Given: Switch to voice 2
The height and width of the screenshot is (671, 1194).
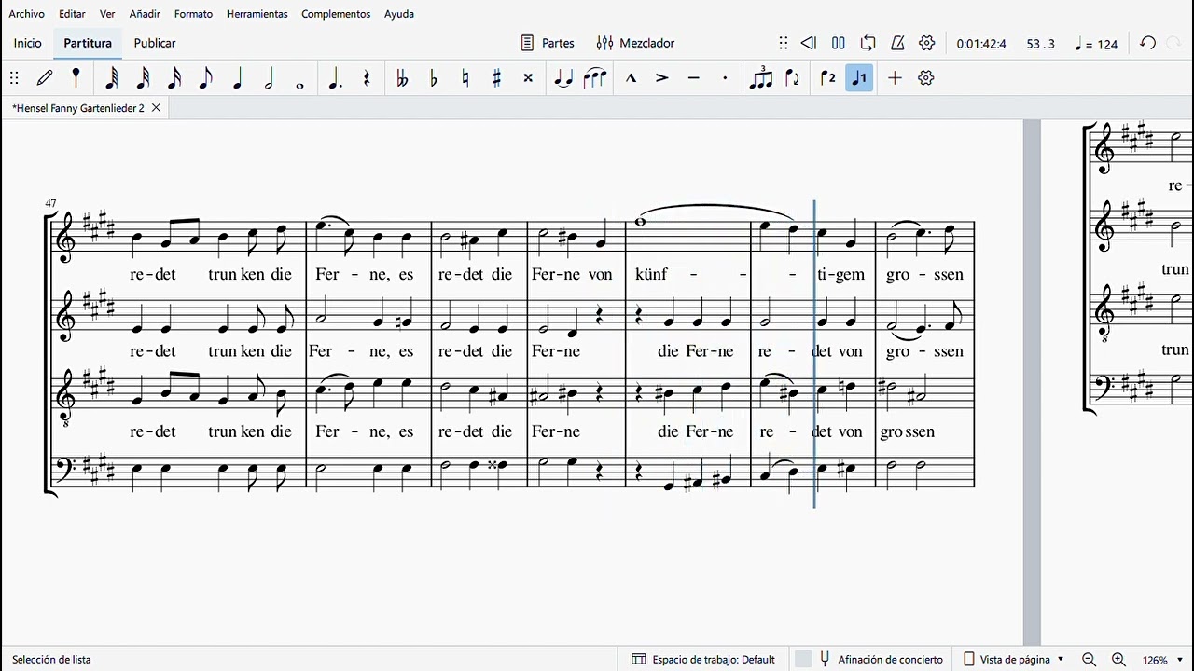Looking at the screenshot, I should (x=827, y=78).
